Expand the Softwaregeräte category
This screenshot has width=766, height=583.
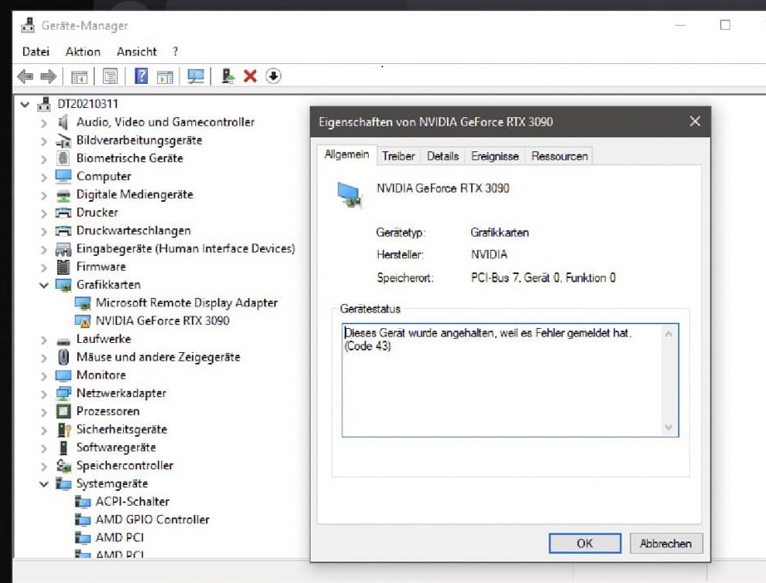(44, 448)
